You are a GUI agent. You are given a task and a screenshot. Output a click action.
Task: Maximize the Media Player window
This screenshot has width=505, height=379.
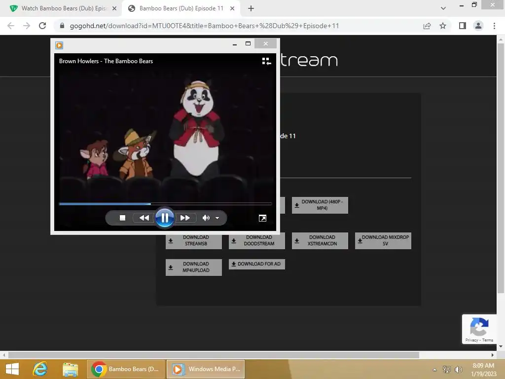point(248,44)
